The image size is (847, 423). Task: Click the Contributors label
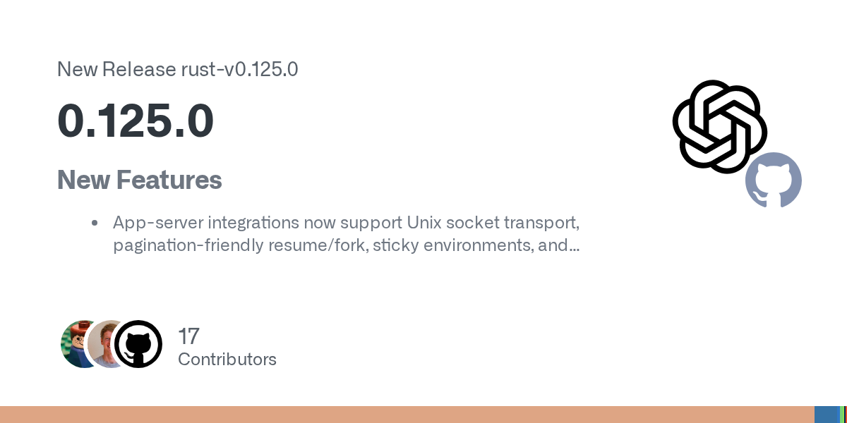tap(227, 360)
